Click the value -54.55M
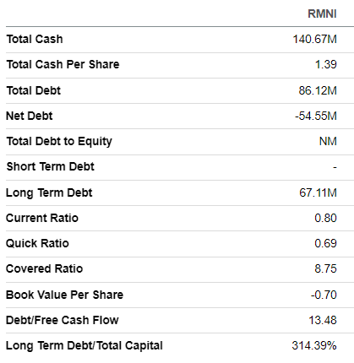 pyautogui.click(x=316, y=116)
